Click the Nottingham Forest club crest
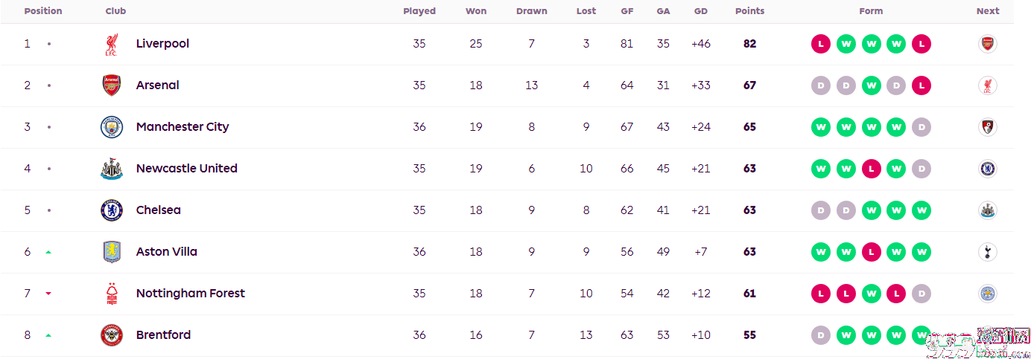The image size is (1031, 359). (112, 294)
